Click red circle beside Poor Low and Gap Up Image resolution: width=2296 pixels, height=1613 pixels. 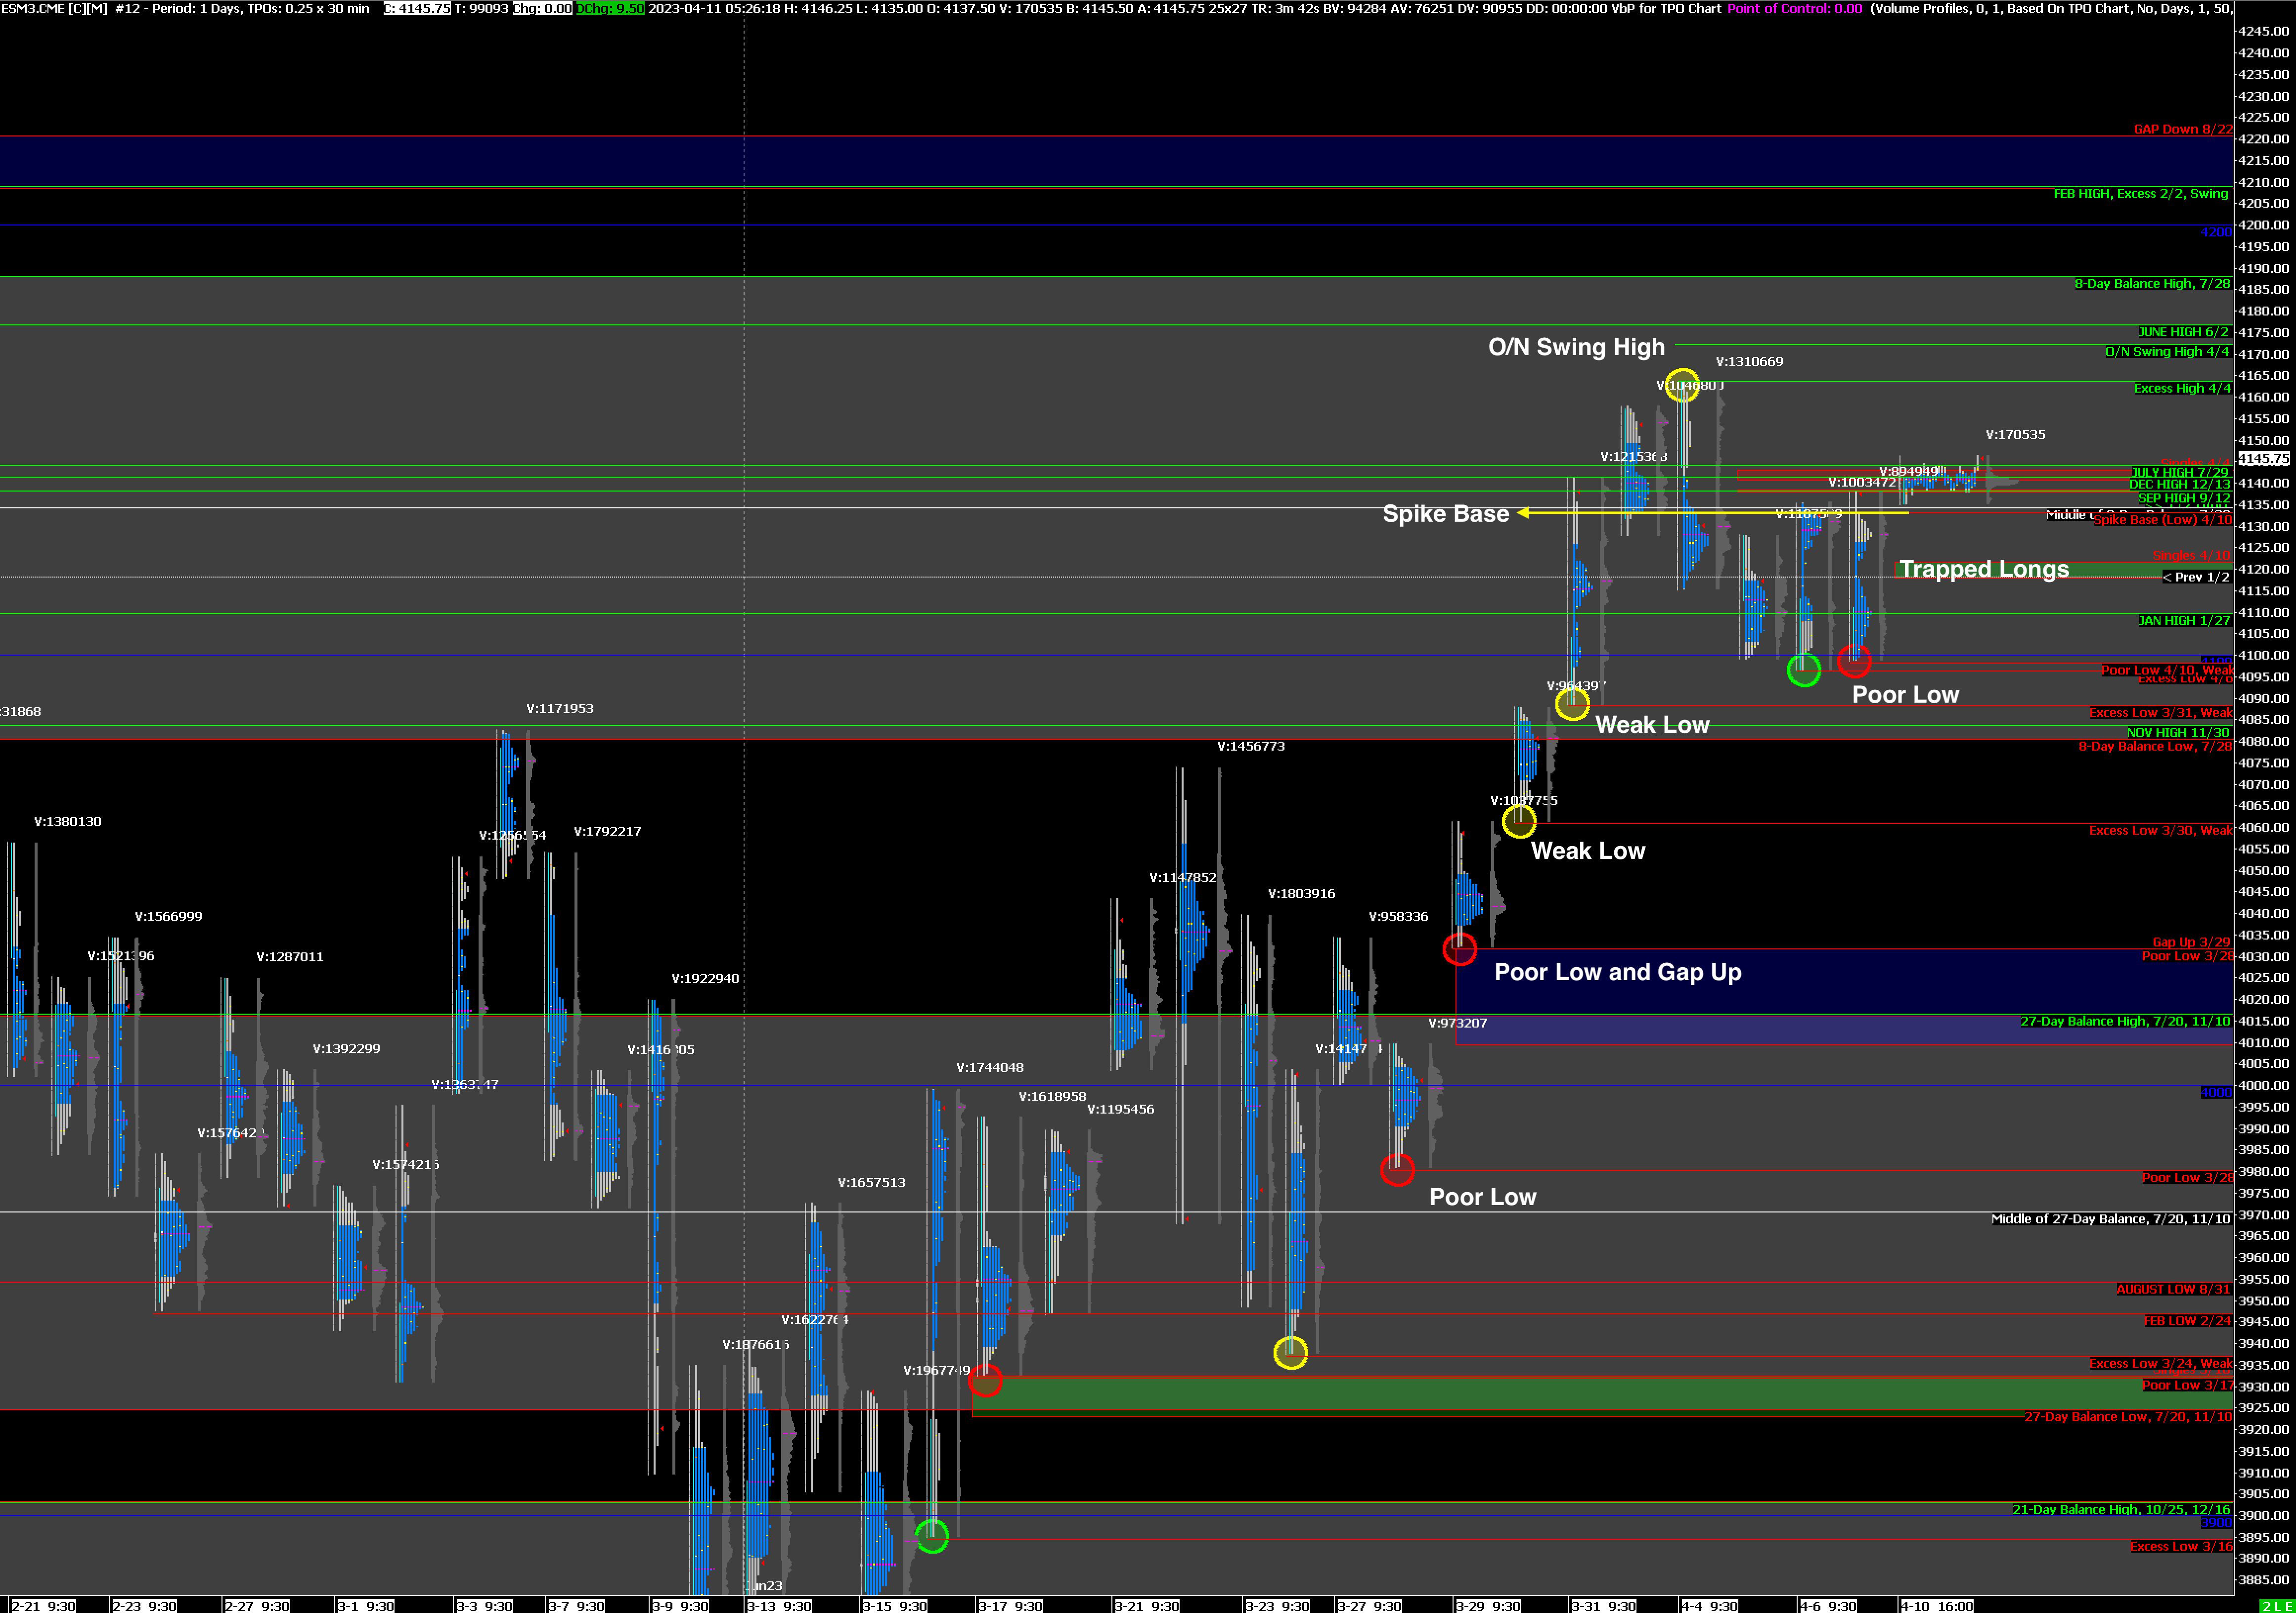pyautogui.click(x=1459, y=948)
